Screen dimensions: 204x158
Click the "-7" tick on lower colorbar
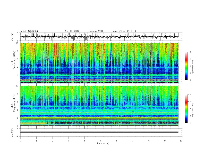tap(190, 123)
